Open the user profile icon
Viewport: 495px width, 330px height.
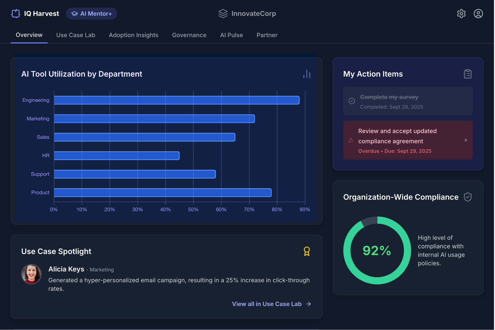(x=478, y=14)
